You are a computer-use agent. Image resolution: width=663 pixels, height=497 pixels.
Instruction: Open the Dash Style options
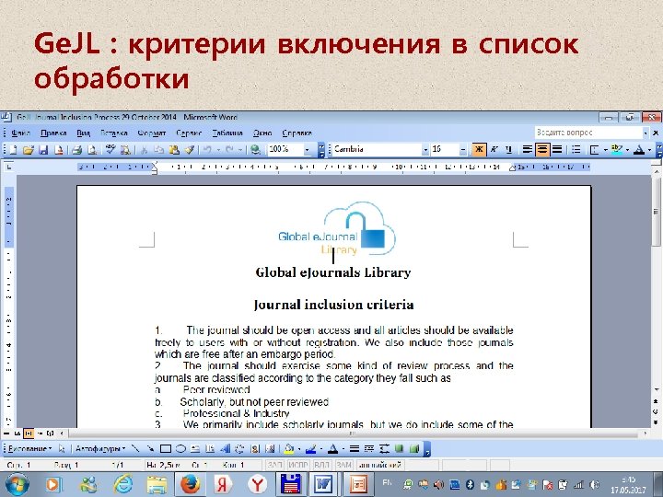369,449
